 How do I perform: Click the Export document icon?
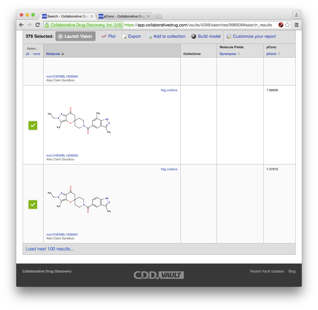tap(124, 37)
